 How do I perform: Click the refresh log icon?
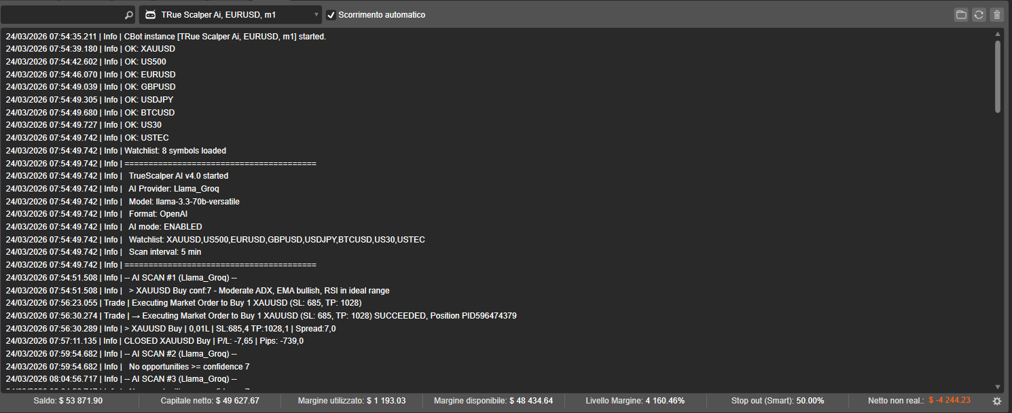pos(979,15)
